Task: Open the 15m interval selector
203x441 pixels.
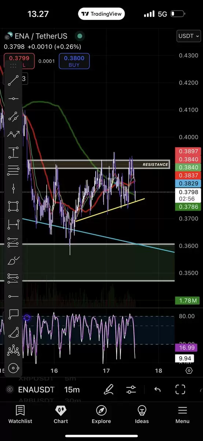Action: pyautogui.click(x=72, y=390)
